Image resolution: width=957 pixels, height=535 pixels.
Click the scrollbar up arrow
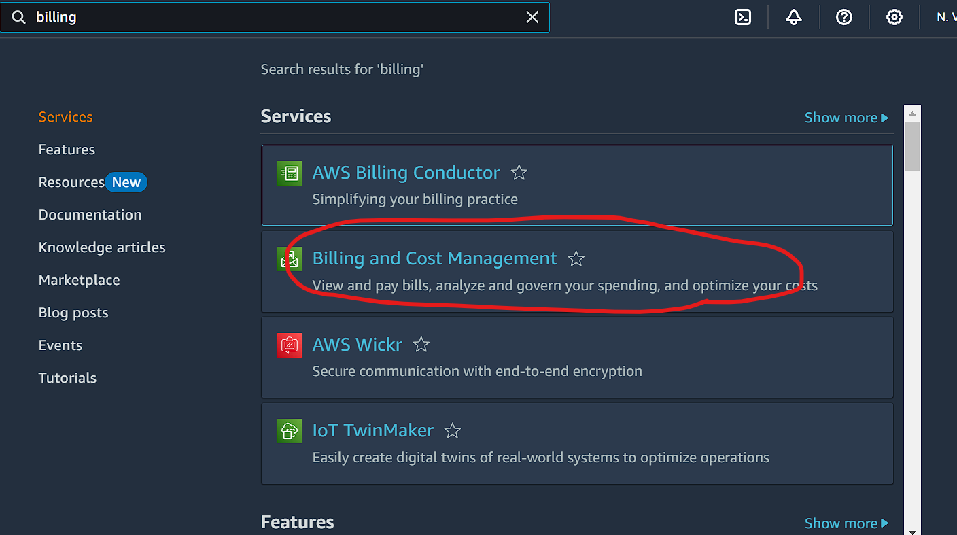912,113
